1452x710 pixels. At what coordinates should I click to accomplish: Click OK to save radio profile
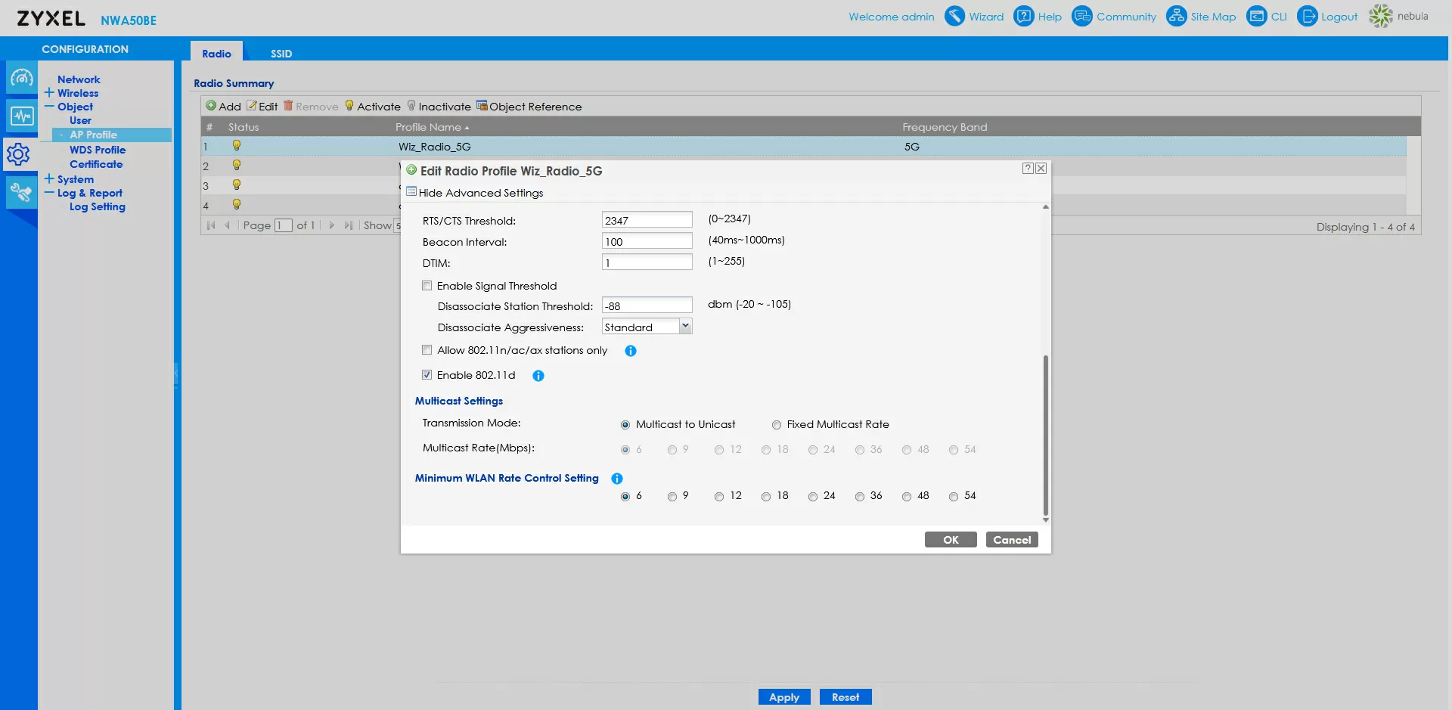pyautogui.click(x=950, y=540)
